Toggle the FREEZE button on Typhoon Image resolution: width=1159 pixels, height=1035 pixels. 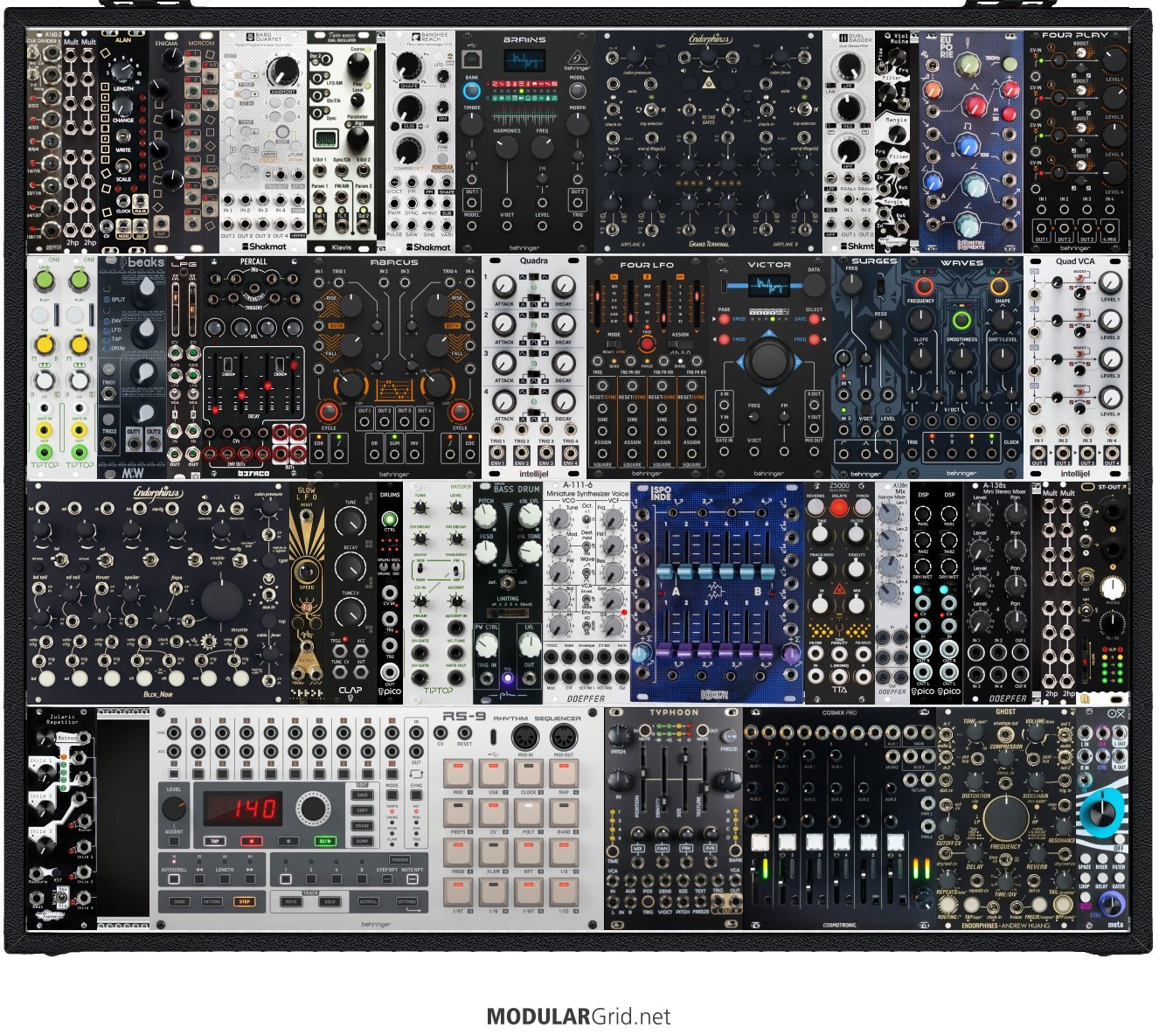coord(729,738)
